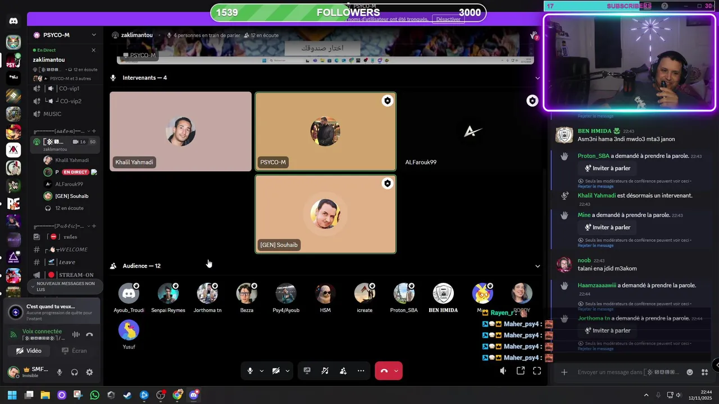The height and width of the screenshot is (404, 719).
Task: Toggle microphone mute in stage controls
Action: (250, 371)
